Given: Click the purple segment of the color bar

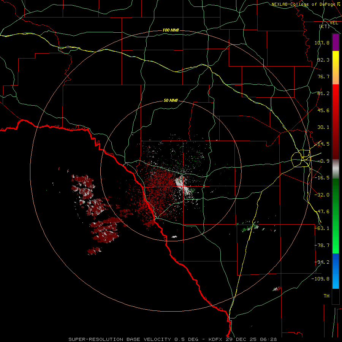Looking at the screenshot, I should [x=336, y=42].
